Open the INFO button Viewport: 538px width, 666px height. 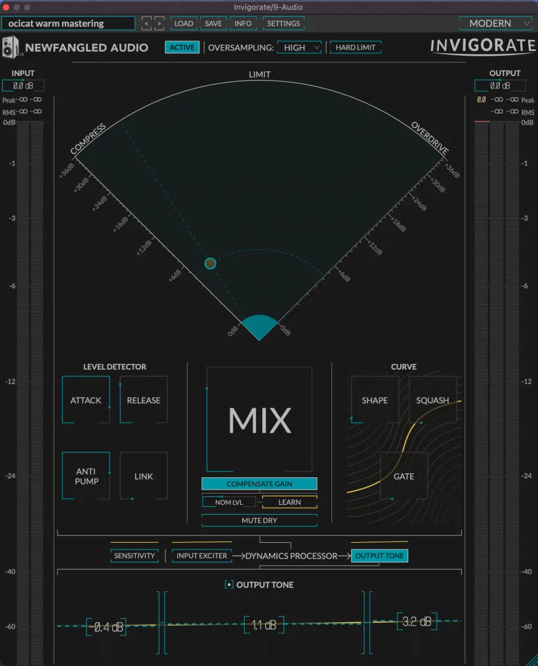point(243,24)
